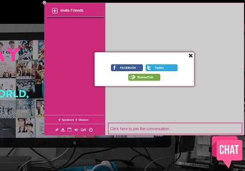245x171 pixels.
Task: Open the Invite Friends label
Action: pyautogui.click(x=72, y=11)
